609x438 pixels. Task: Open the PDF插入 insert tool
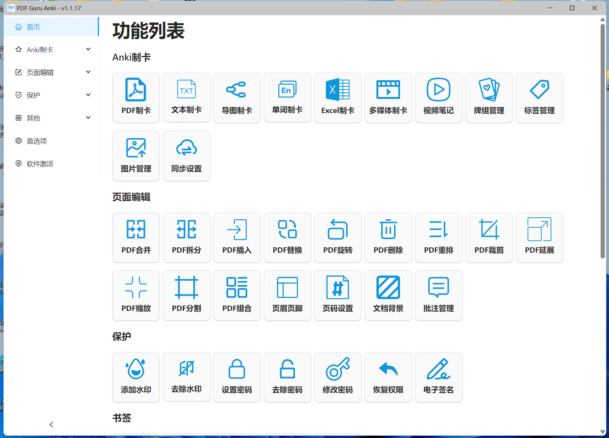(237, 237)
